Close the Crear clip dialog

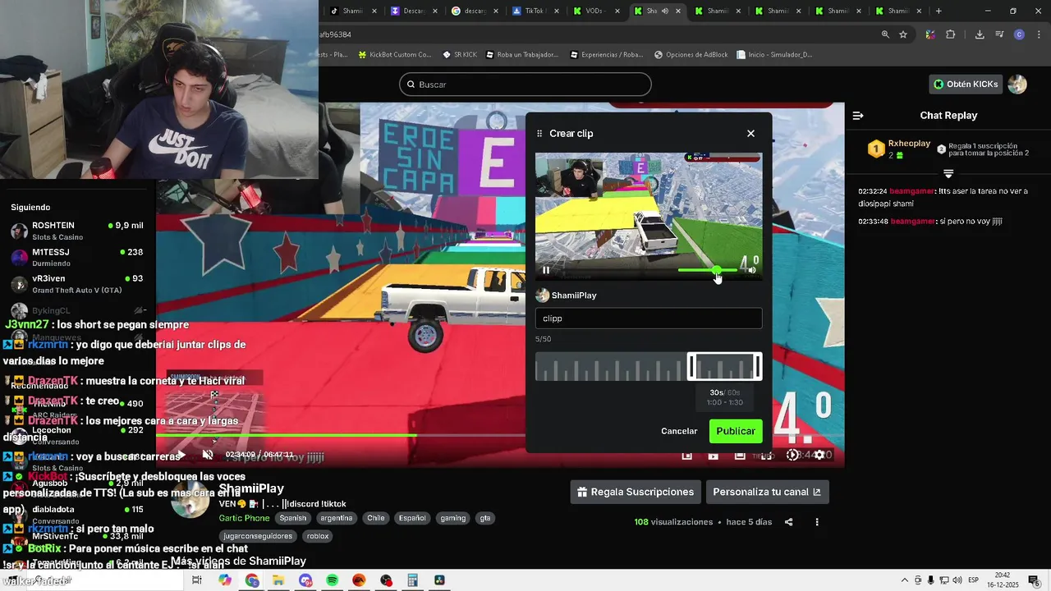pyautogui.click(x=750, y=133)
